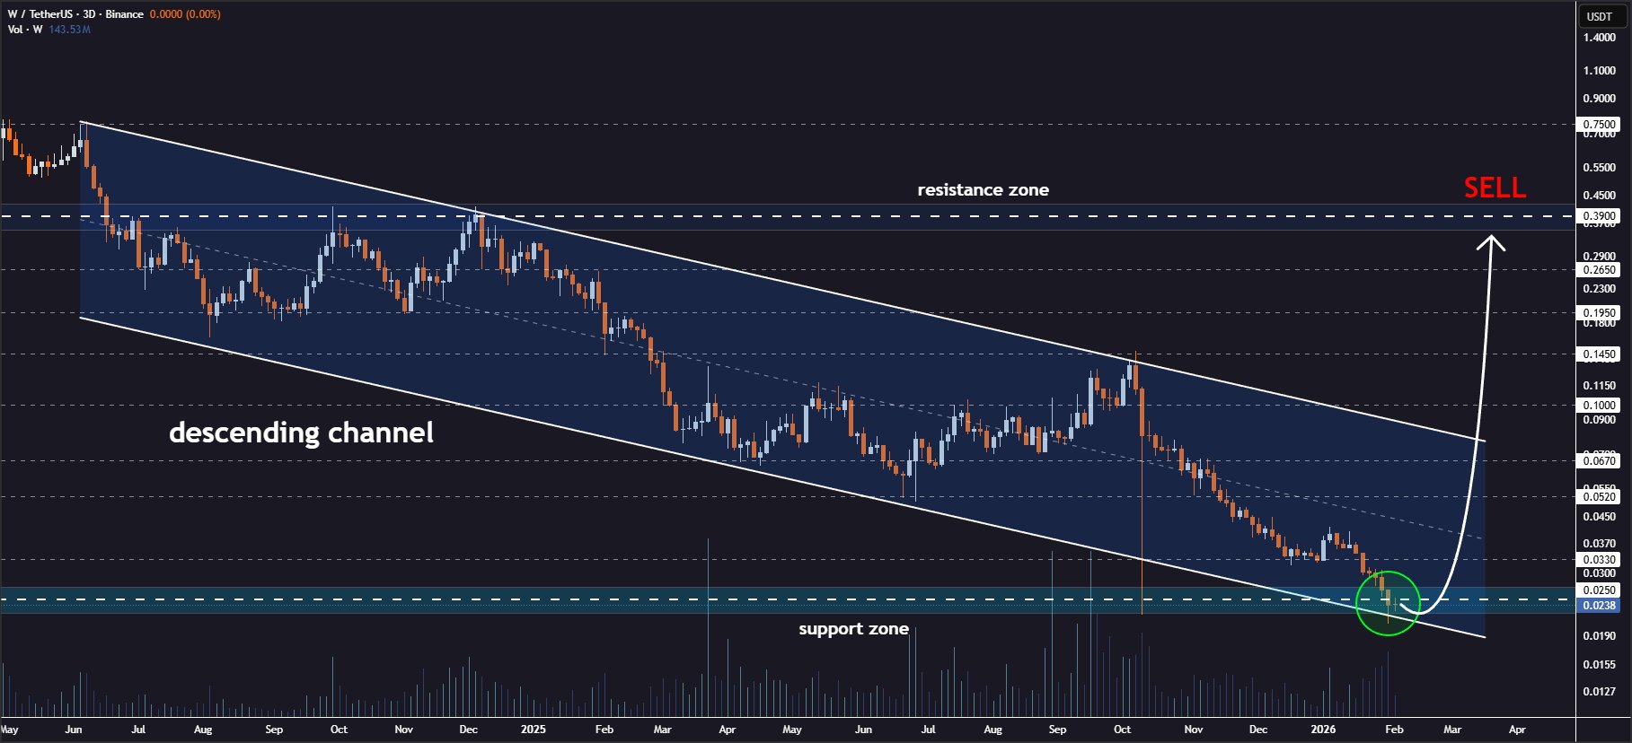Click the 0.0370 price scale value
Image resolution: width=1632 pixels, height=743 pixels.
(1599, 544)
